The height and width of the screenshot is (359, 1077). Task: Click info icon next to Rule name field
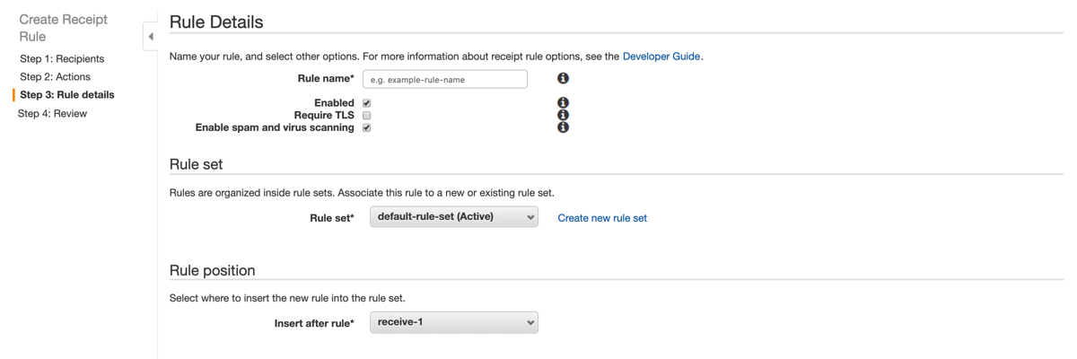coord(563,79)
